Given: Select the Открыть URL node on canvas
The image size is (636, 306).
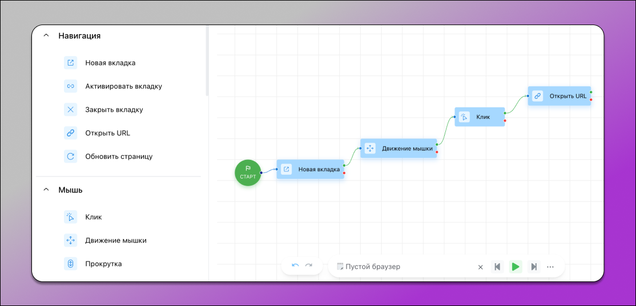Looking at the screenshot, I should point(559,96).
